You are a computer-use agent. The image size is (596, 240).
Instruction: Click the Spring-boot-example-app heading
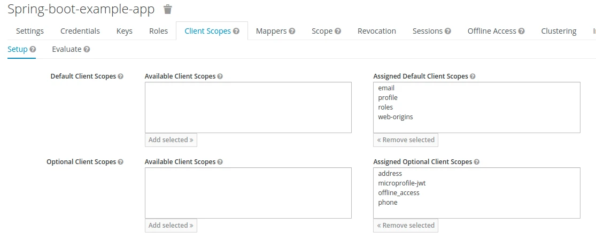[x=81, y=10]
